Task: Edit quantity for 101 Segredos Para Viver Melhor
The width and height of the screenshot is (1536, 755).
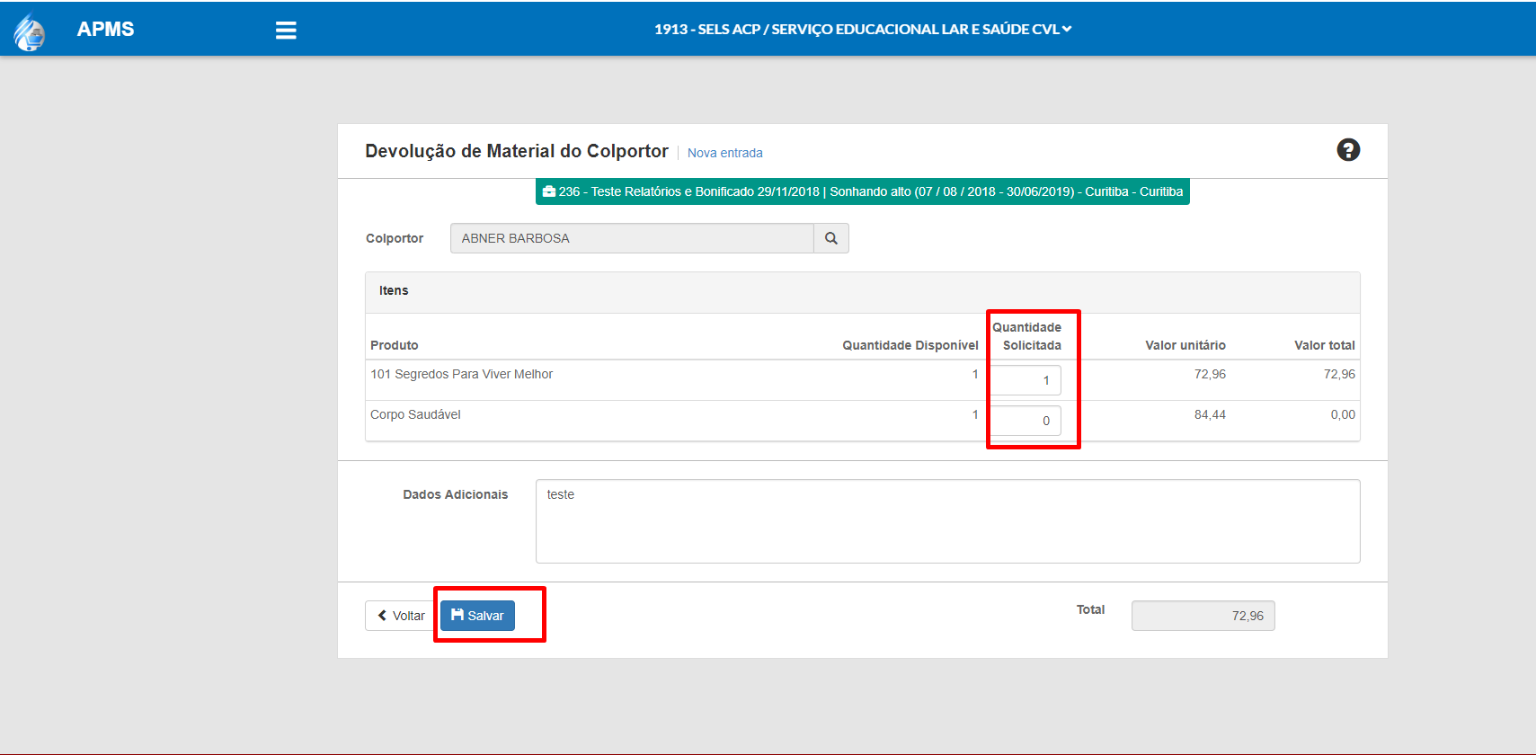Action: pyautogui.click(x=1025, y=380)
